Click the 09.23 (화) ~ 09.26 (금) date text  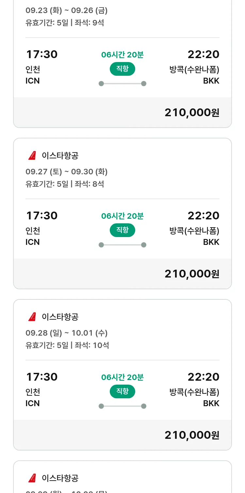point(66,10)
